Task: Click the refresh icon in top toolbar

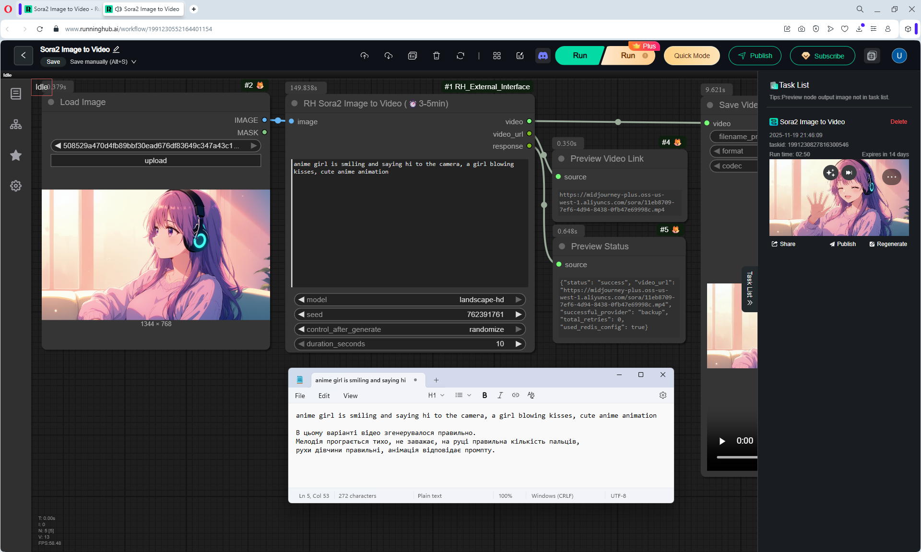Action: 460,56
